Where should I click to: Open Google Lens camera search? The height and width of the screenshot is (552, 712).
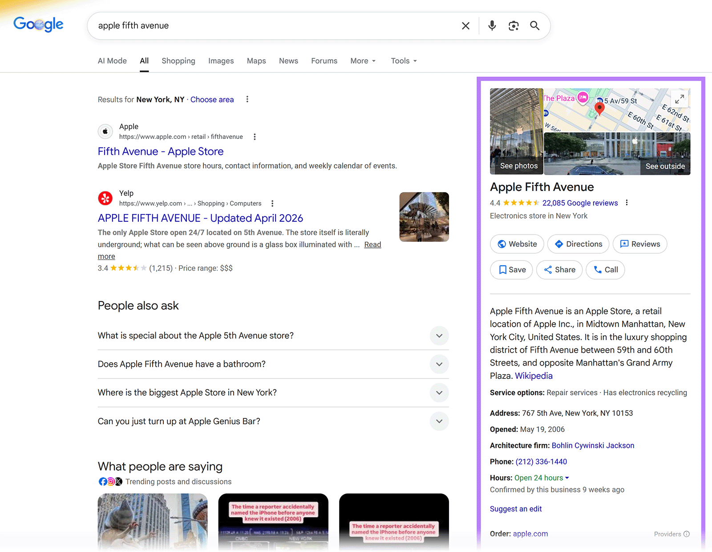(513, 25)
